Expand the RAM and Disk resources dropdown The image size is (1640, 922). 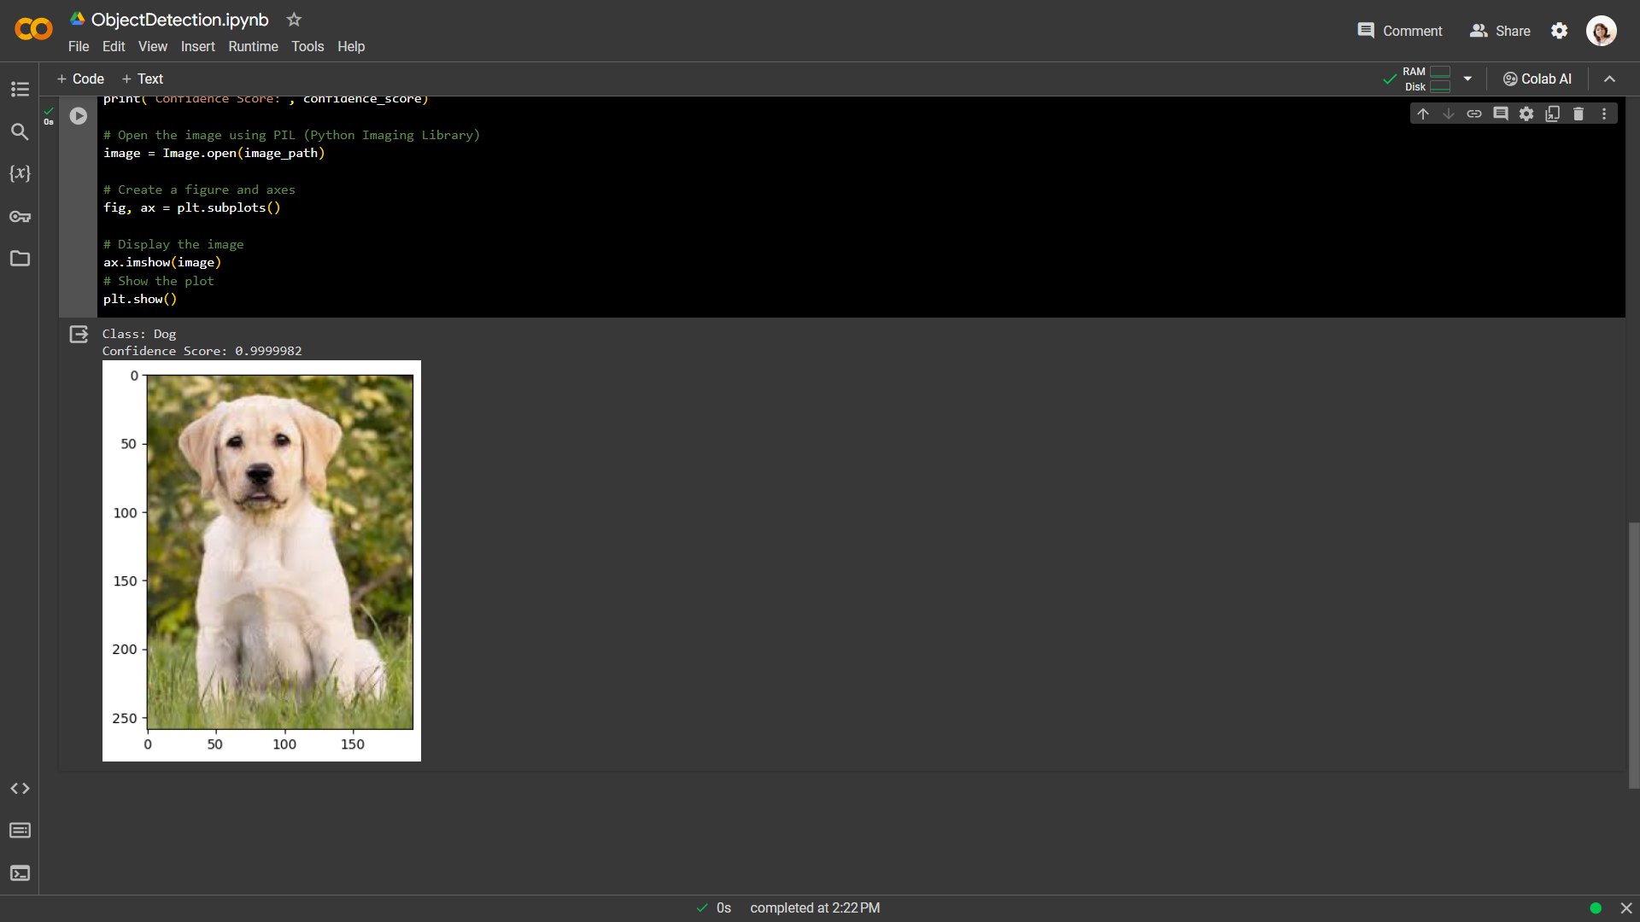click(x=1466, y=78)
